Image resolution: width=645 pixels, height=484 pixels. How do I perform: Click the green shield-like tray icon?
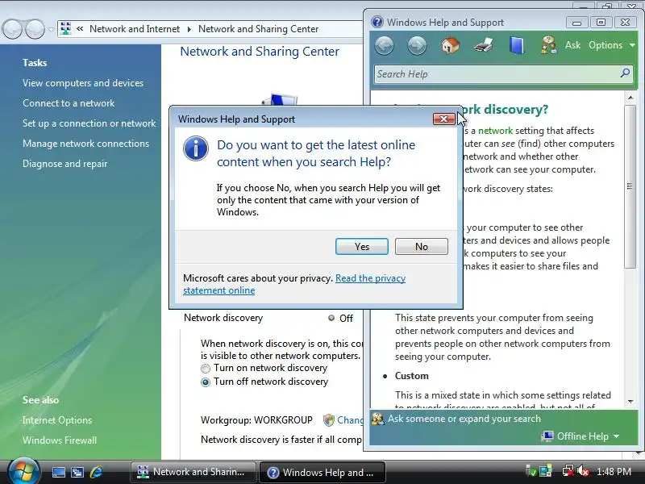531,471
